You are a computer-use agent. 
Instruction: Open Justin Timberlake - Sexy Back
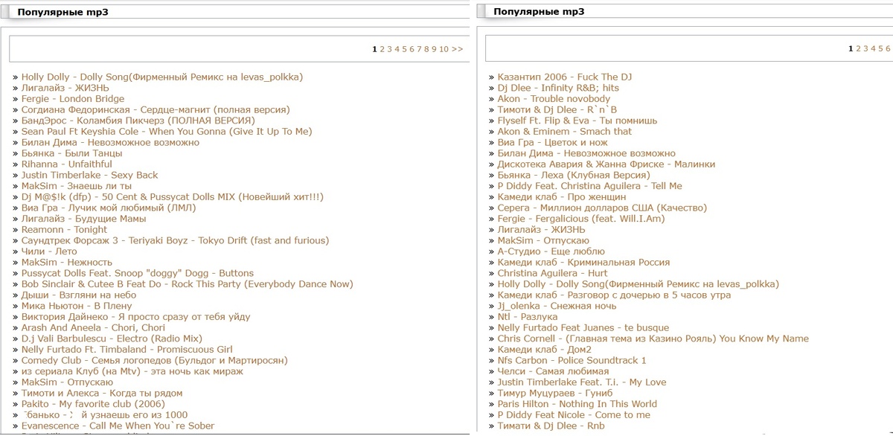click(x=90, y=175)
